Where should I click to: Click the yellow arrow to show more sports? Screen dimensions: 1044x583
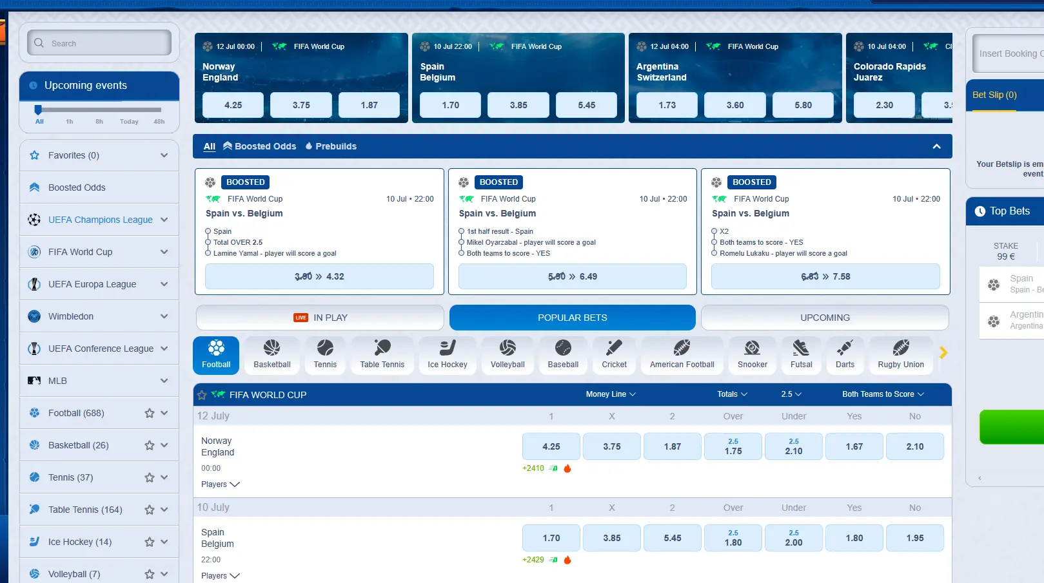pyautogui.click(x=943, y=352)
